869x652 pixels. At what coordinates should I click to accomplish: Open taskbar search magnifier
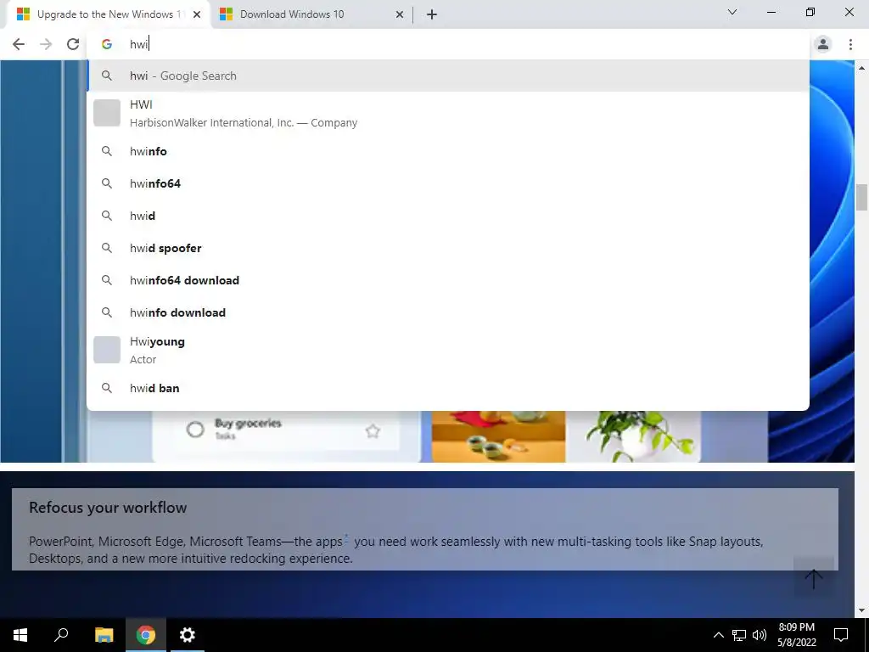[61, 635]
